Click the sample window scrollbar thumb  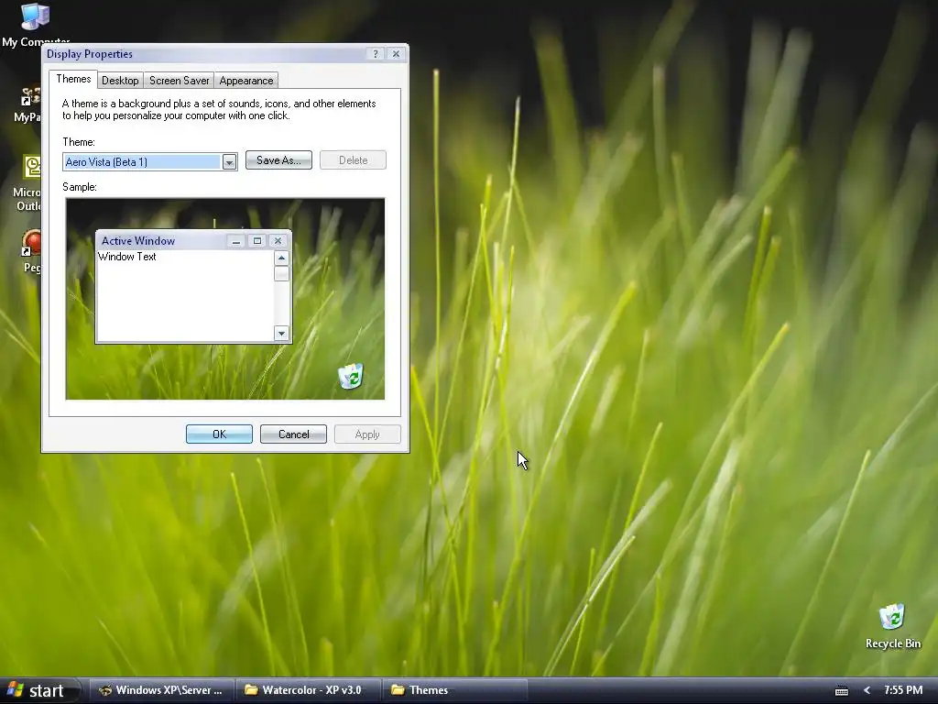pyautogui.click(x=281, y=273)
